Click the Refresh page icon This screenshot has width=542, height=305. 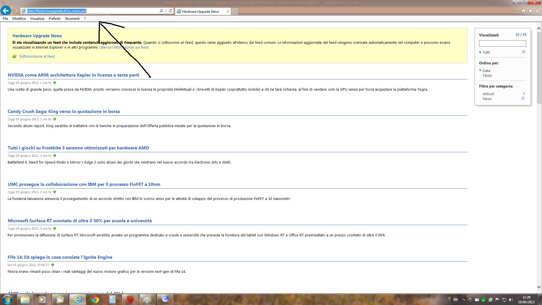[171, 11]
